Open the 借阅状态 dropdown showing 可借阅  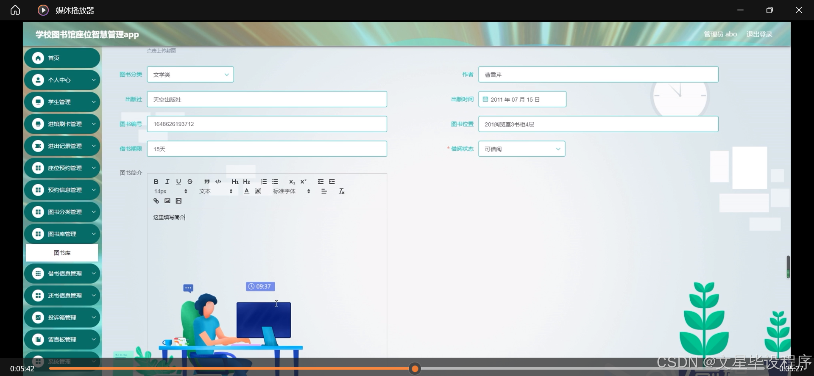point(522,149)
